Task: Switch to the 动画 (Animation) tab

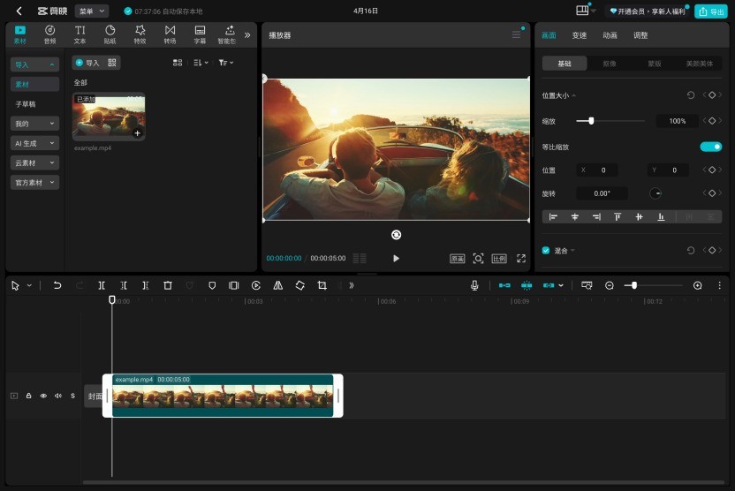Action: click(610, 35)
